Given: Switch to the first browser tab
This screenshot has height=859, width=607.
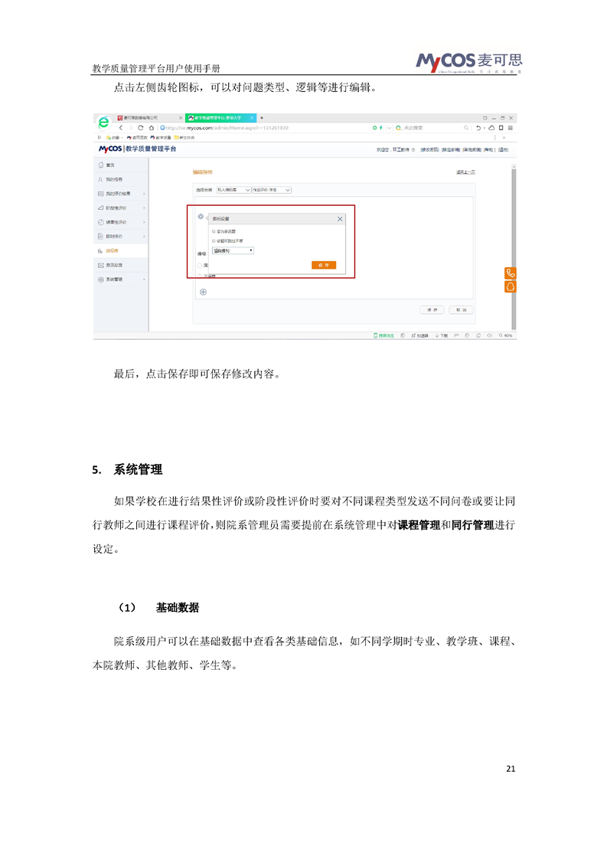Looking at the screenshot, I should click(149, 118).
